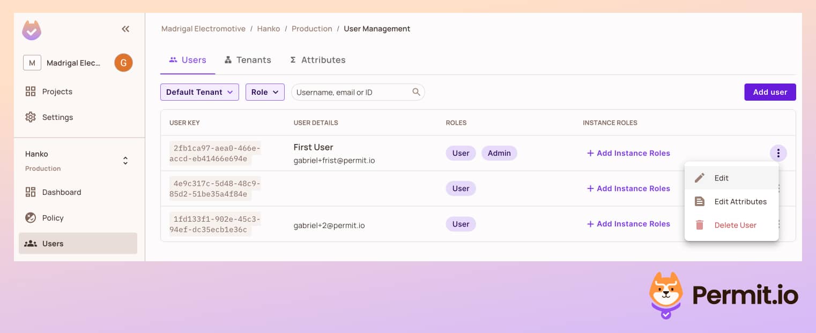Open the Settings gear in the sidebar
Viewport: 816px width, 333px height.
[x=31, y=117]
